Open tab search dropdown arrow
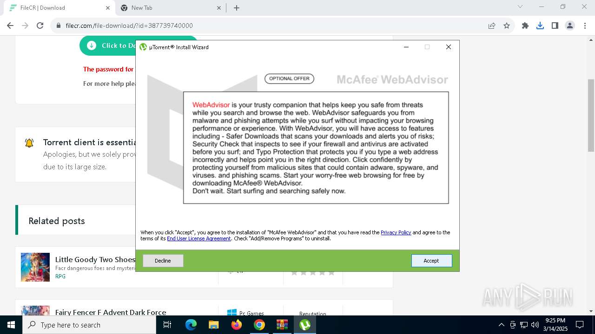 click(x=520, y=7)
